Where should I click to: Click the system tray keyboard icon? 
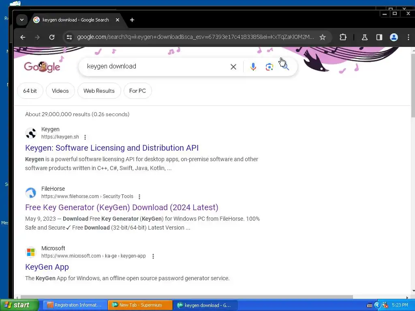(x=370, y=305)
